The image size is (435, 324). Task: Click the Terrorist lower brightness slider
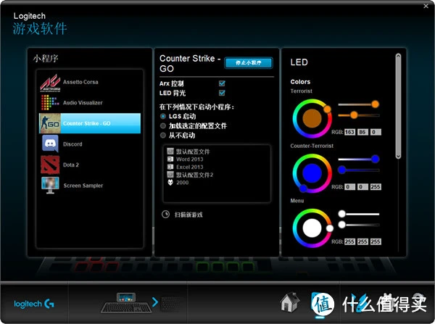coord(359,115)
